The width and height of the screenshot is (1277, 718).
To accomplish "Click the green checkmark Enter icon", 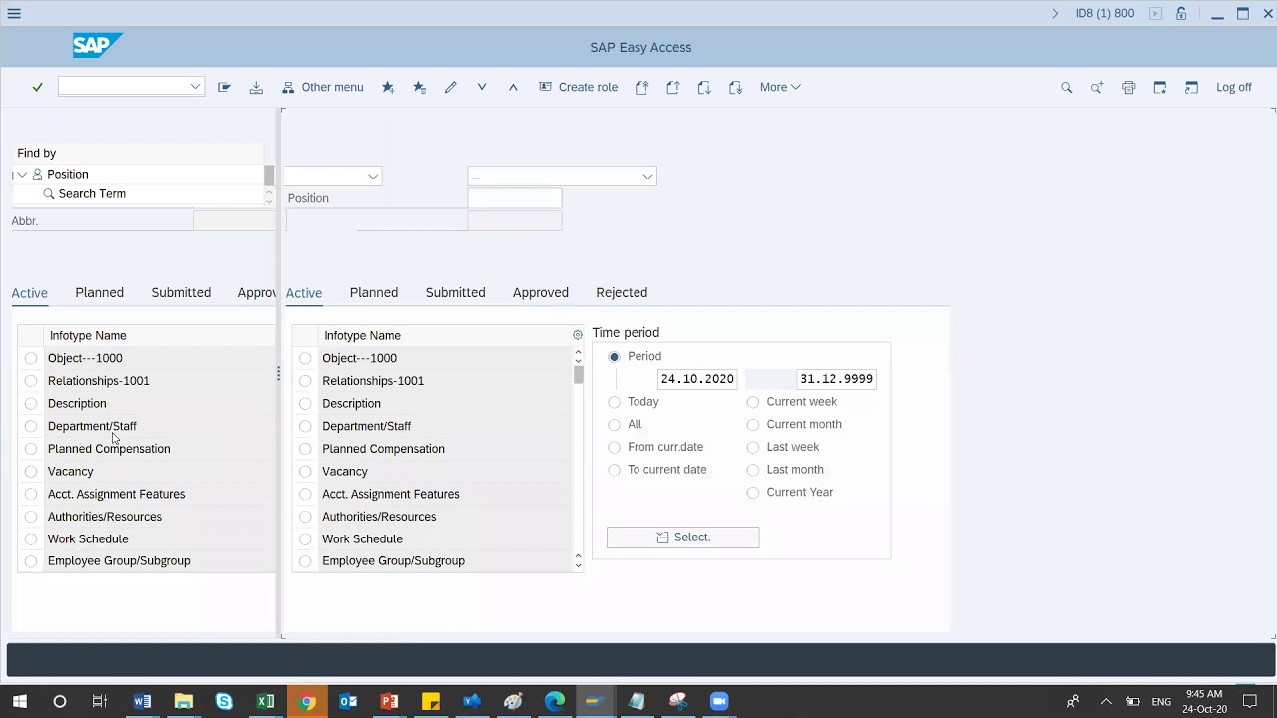I will [37, 87].
